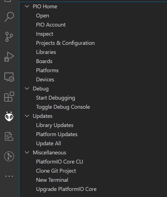The height and width of the screenshot is (197, 167).
Task: Select the Miscellaneous heading label
Action: [x=49, y=152]
